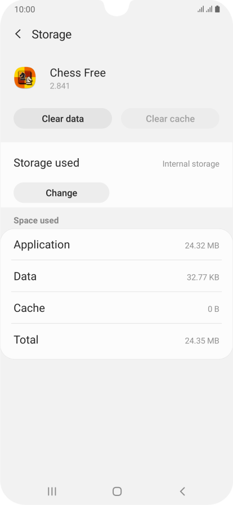Clear data for Chess Free

63,119
